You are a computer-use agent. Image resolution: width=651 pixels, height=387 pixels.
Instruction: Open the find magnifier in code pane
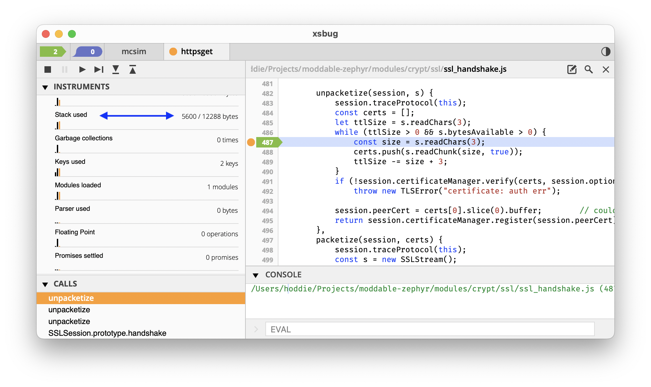(589, 70)
